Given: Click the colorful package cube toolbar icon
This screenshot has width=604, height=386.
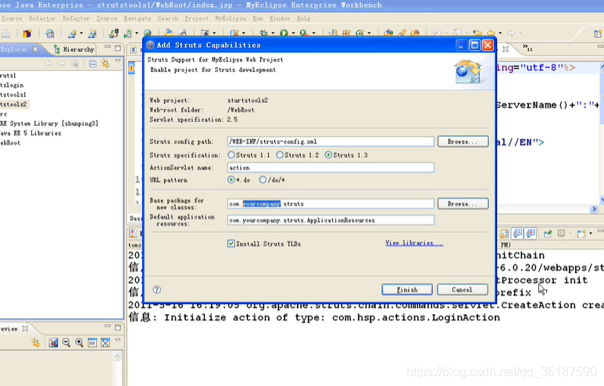Looking at the screenshot, I should click(27, 34).
